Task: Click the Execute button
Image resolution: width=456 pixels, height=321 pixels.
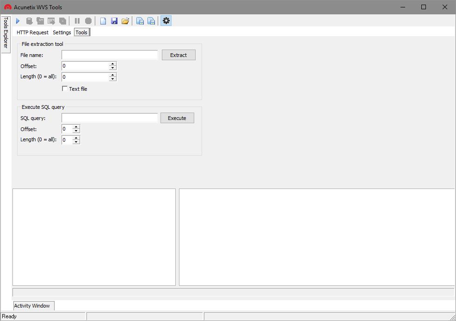Action: point(177,118)
